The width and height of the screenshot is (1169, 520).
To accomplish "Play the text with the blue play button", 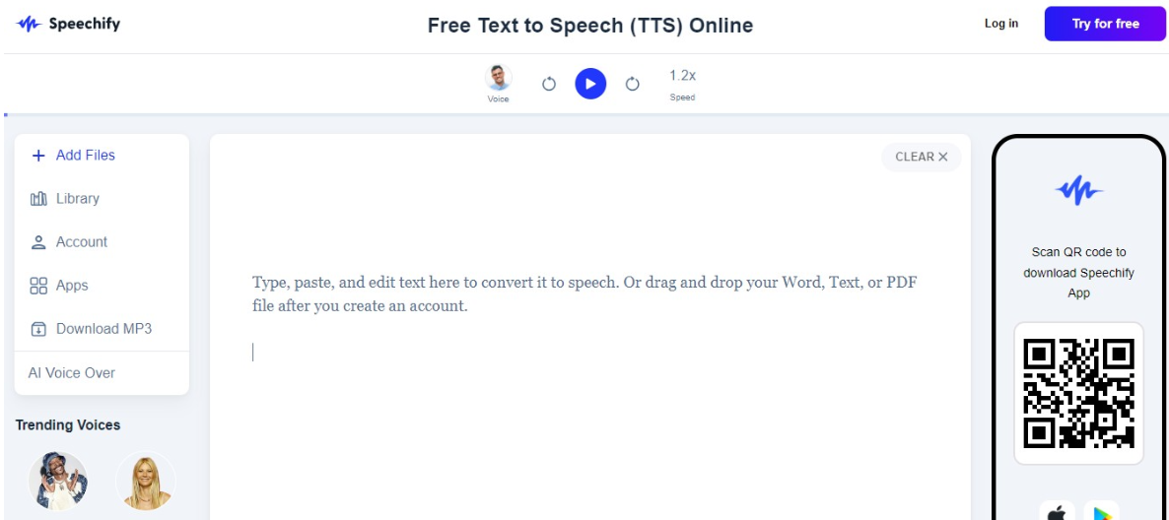I will (x=590, y=84).
